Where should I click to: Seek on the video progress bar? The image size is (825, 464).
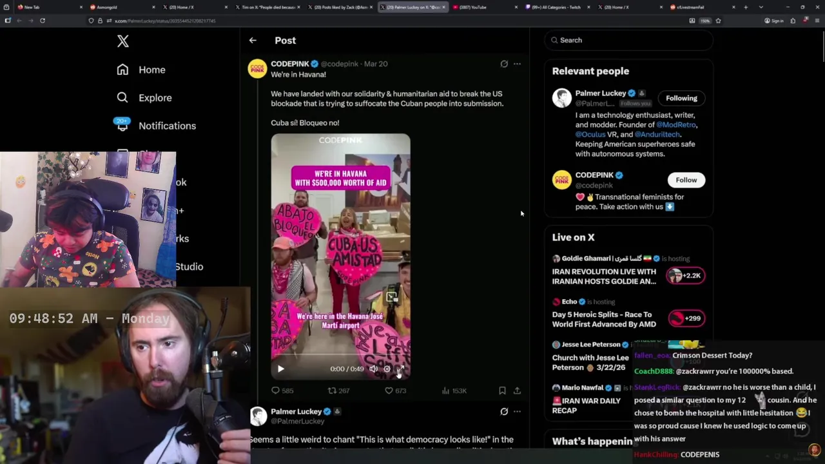pos(340,355)
